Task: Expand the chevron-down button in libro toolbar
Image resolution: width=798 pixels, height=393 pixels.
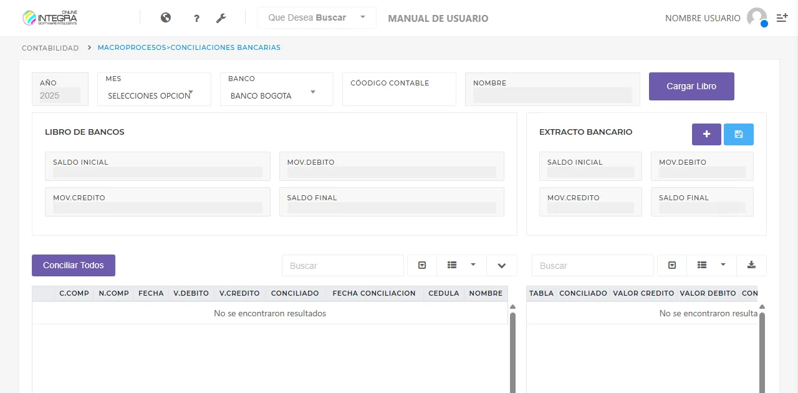Action: pyautogui.click(x=502, y=265)
